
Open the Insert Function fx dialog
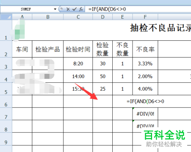81,9
